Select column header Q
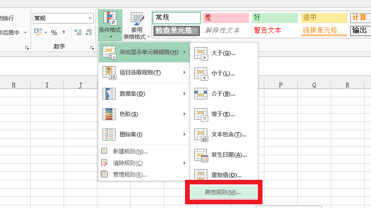The height and width of the screenshot is (208, 371). click(x=314, y=85)
